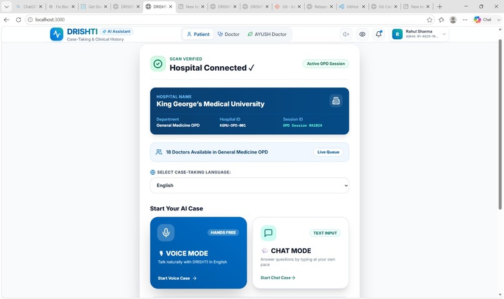
Task: Click the scan verified checkmark icon
Action: pyautogui.click(x=158, y=64)
